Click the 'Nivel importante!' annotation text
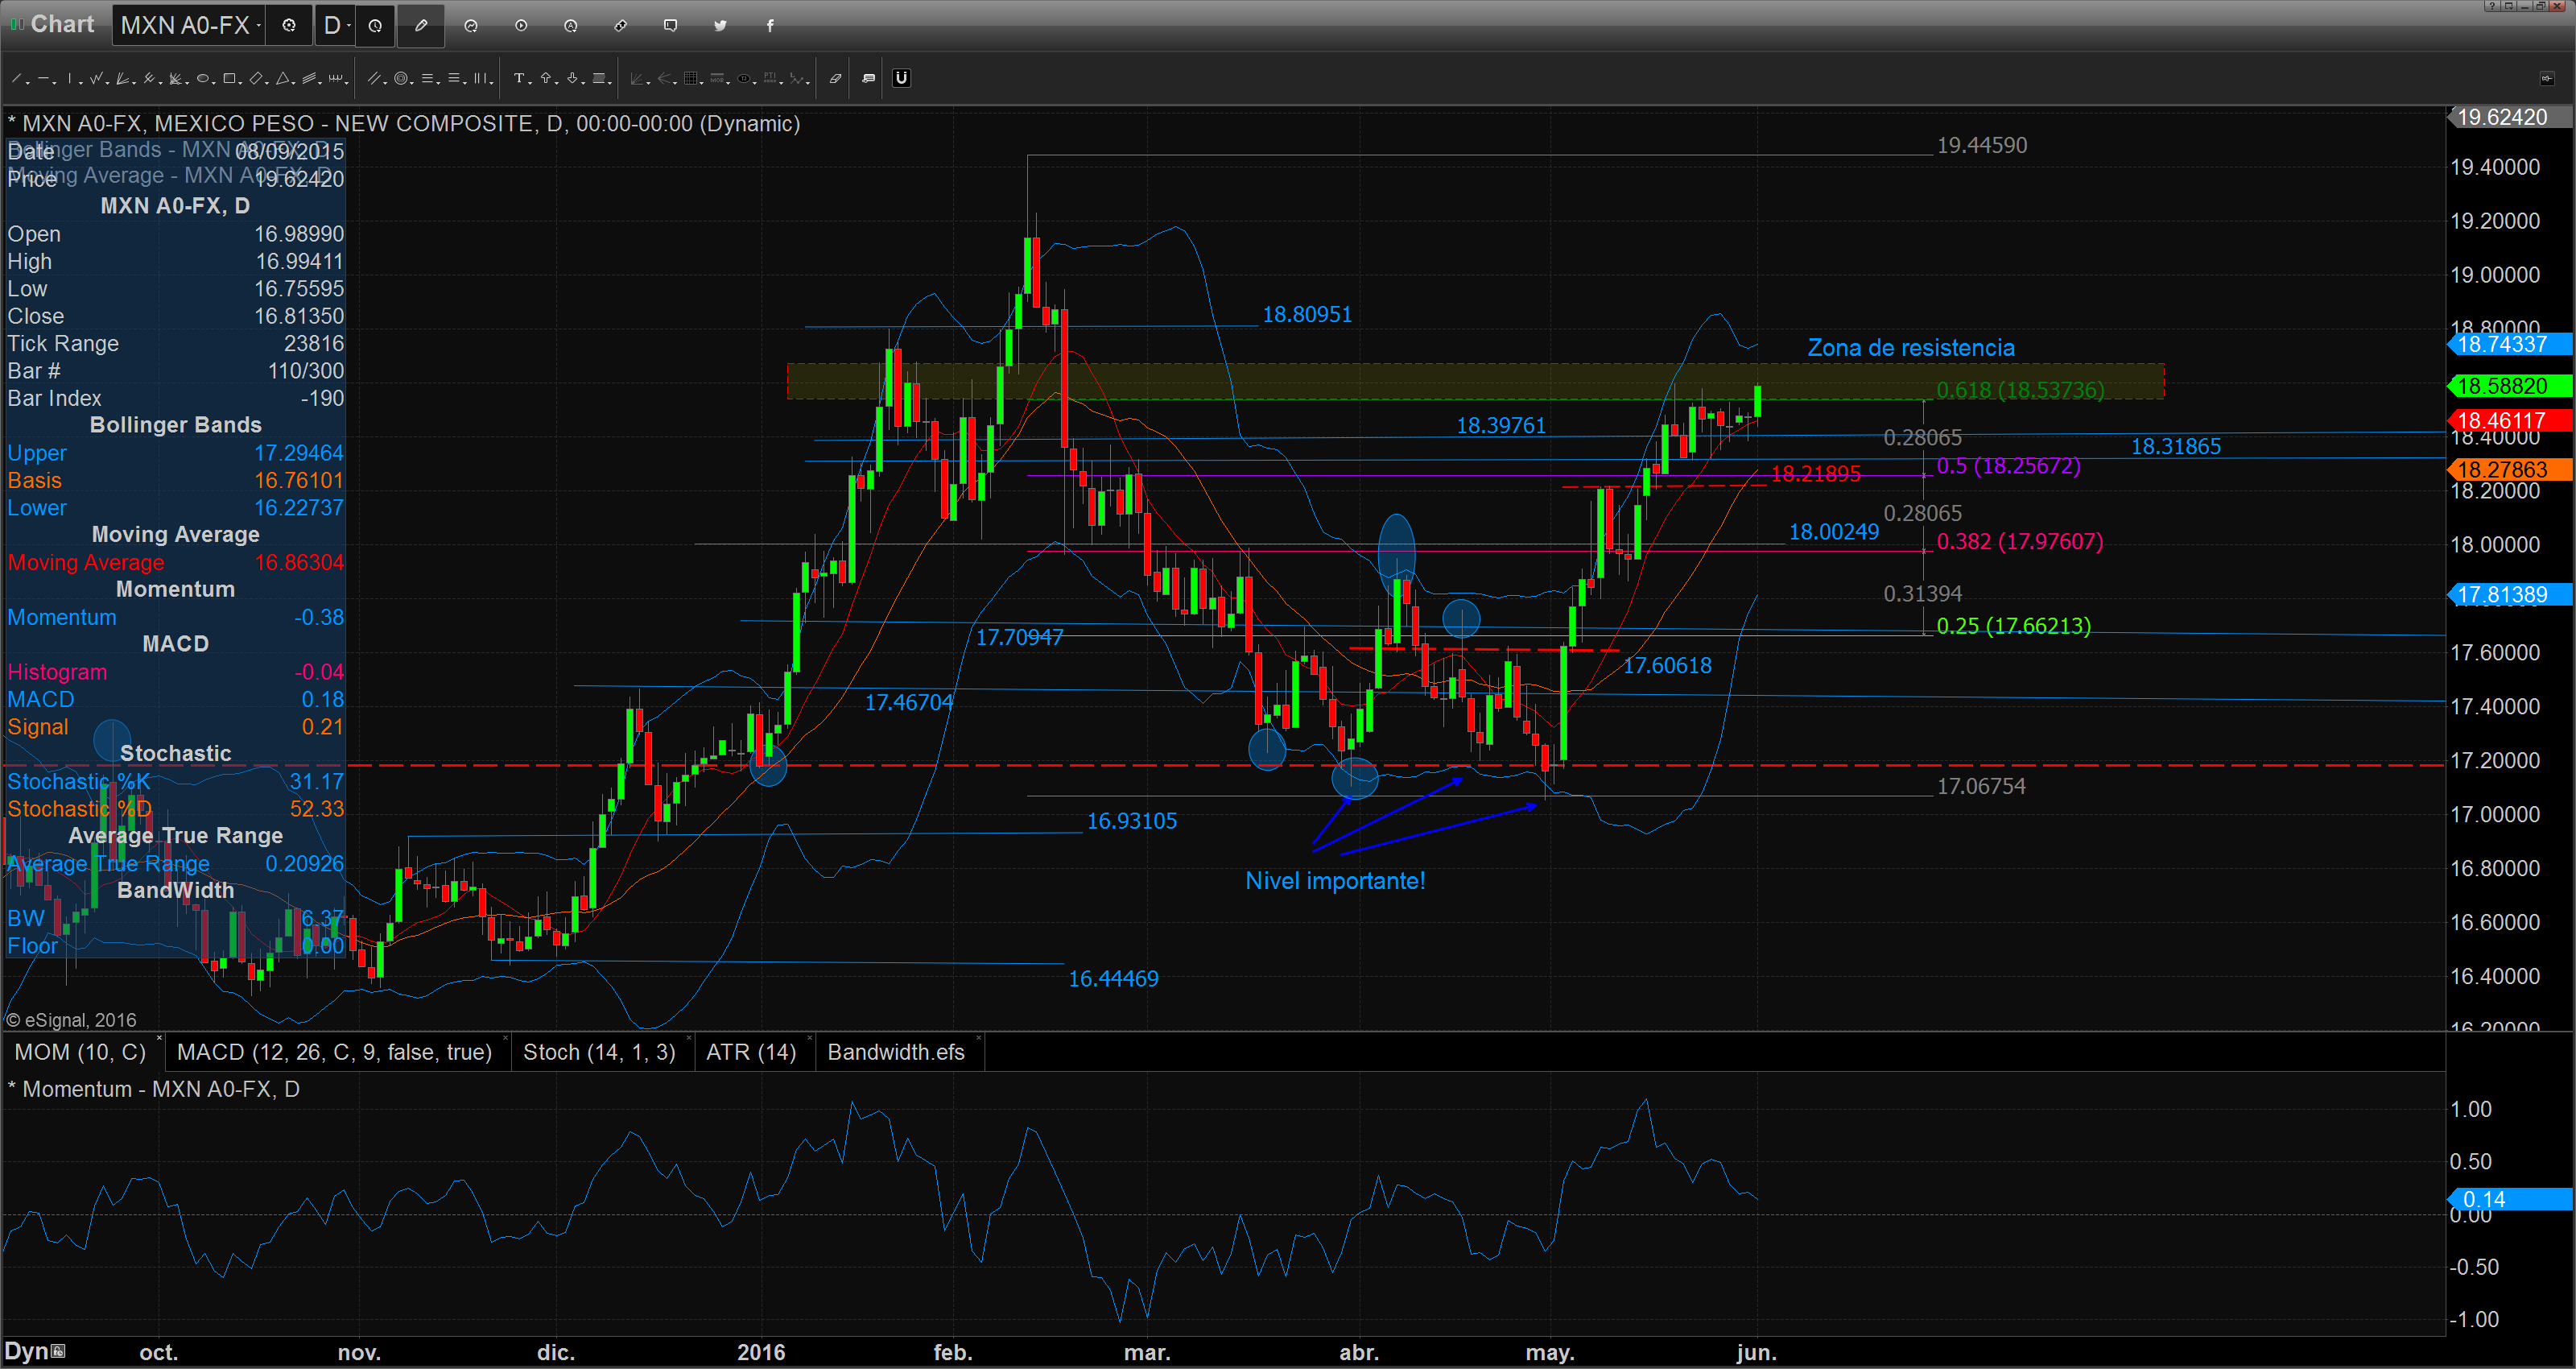 click(1335, 881)
